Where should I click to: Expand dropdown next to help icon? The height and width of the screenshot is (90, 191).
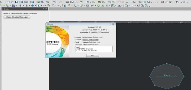tap(90, 2)
